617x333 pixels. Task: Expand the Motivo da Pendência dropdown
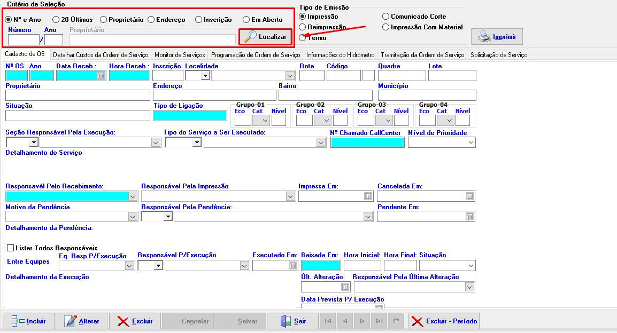tap(133, 217)
